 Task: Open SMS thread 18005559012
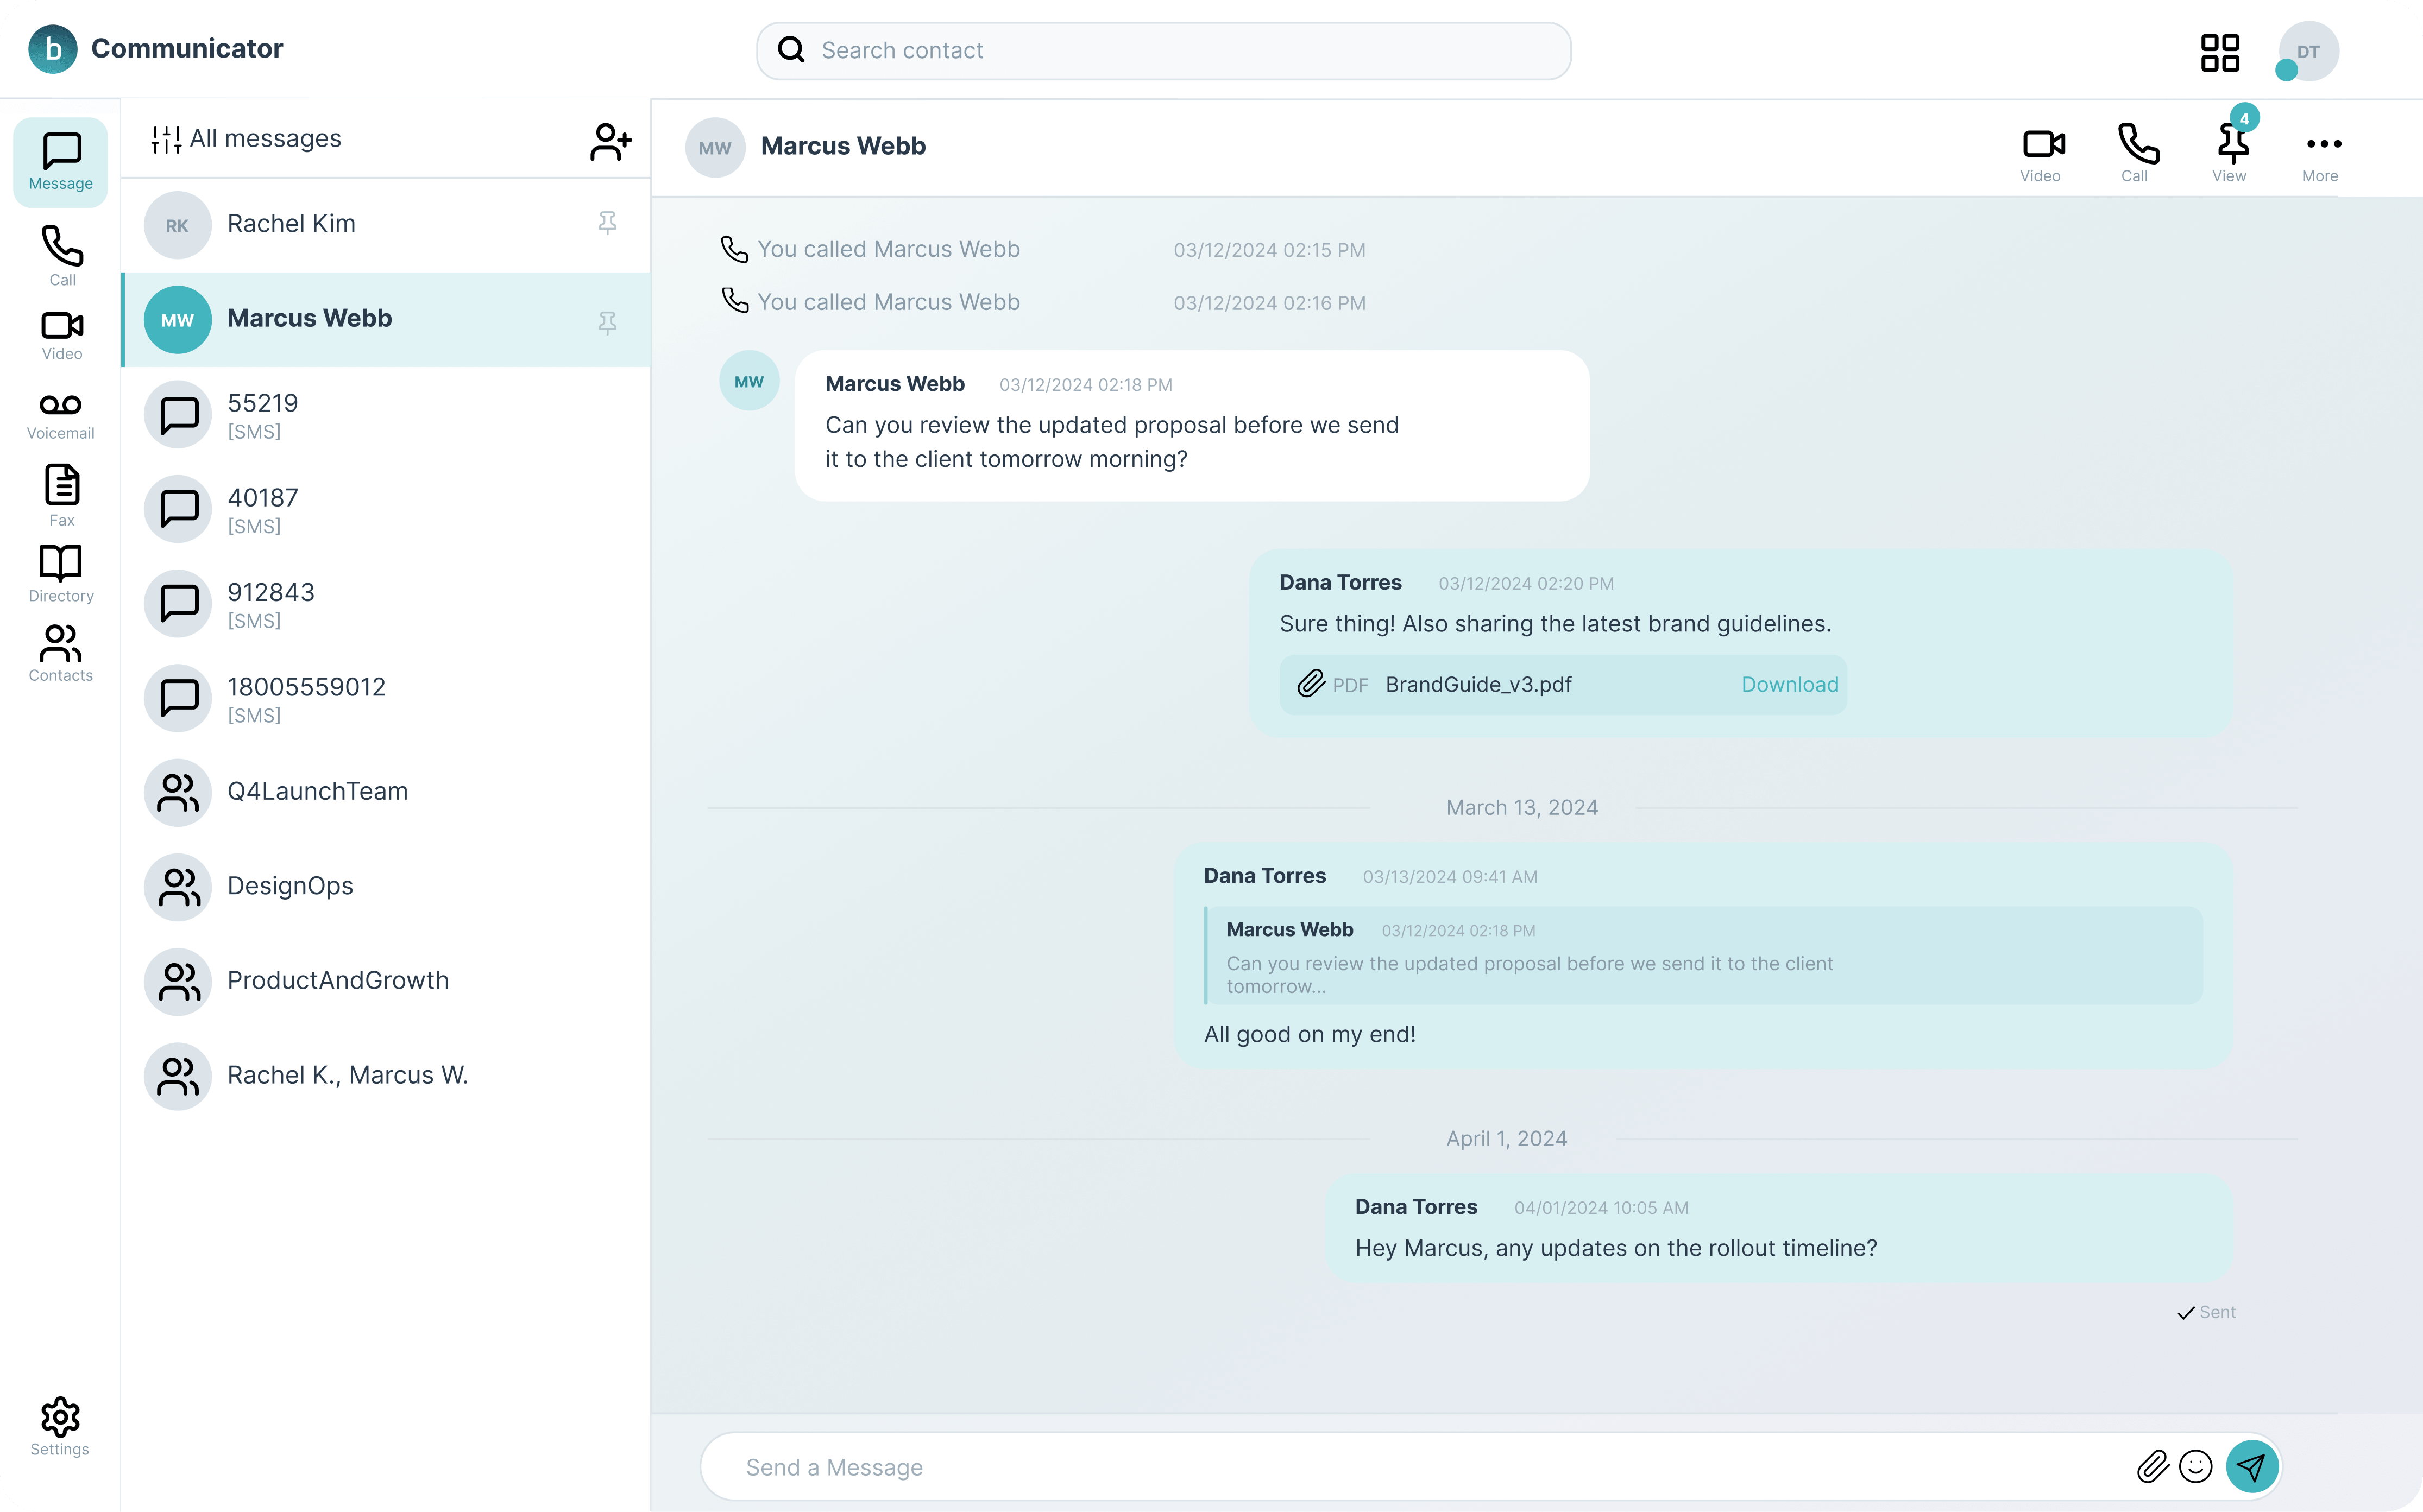(386, 698)
